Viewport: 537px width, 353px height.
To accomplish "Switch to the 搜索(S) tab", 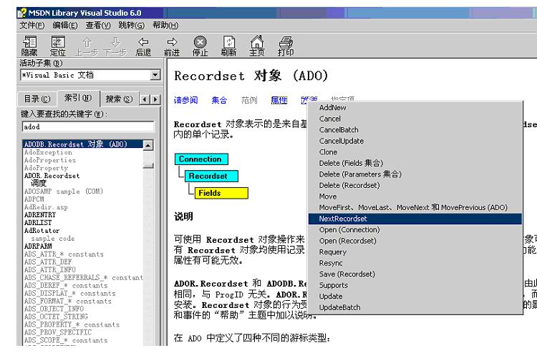I will click(119, 99).
